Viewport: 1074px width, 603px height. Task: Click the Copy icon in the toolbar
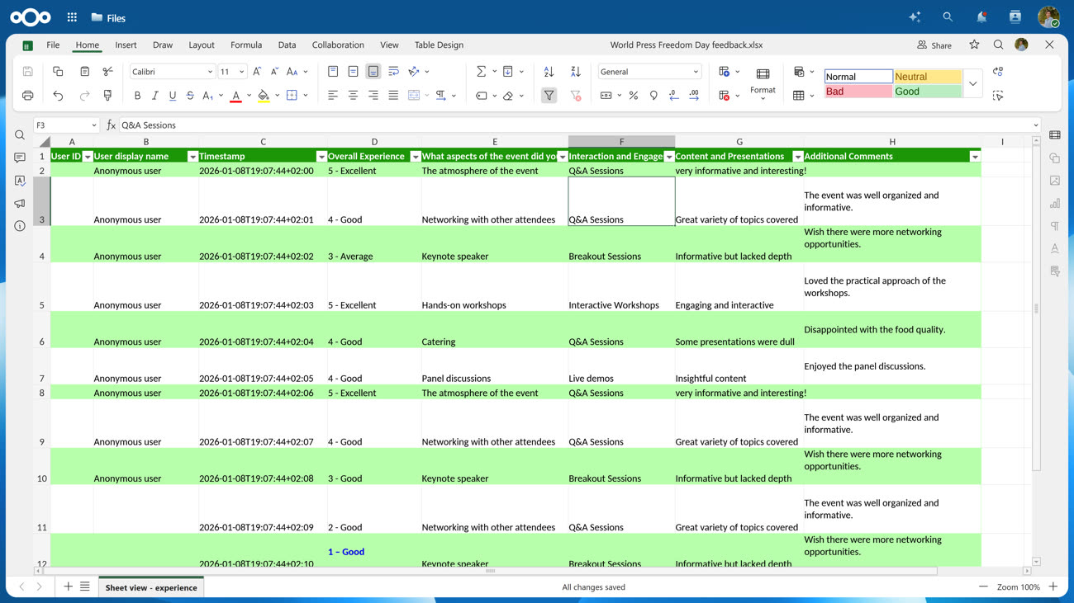tap(58, 72)
